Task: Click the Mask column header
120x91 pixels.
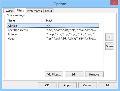Action: tap(72, 20)
